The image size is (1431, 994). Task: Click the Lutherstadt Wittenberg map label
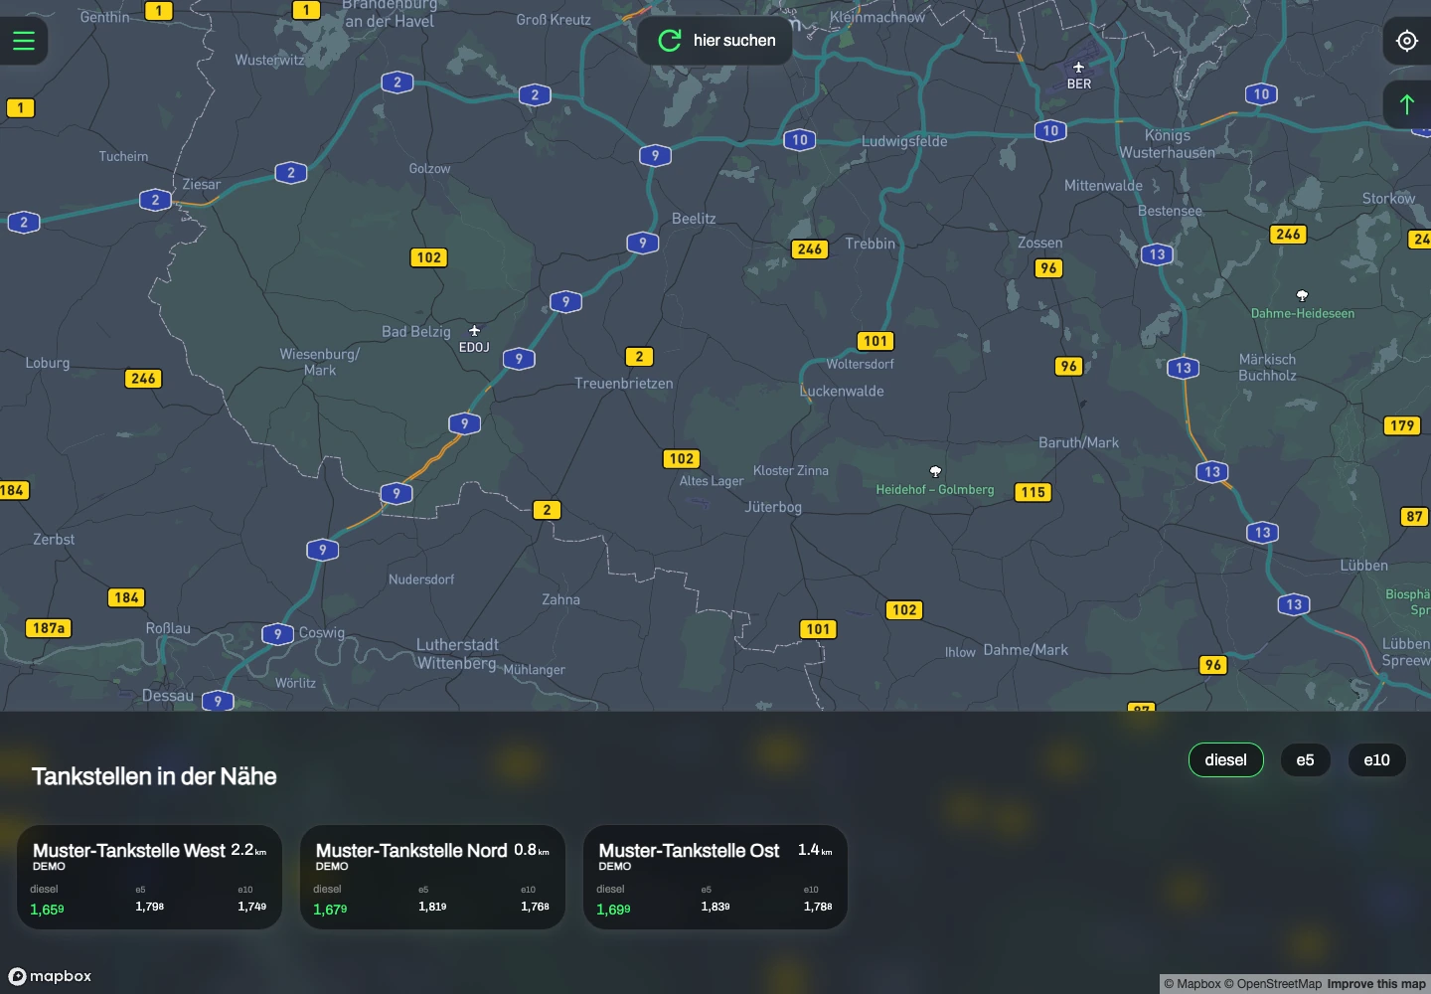(457, 654)
